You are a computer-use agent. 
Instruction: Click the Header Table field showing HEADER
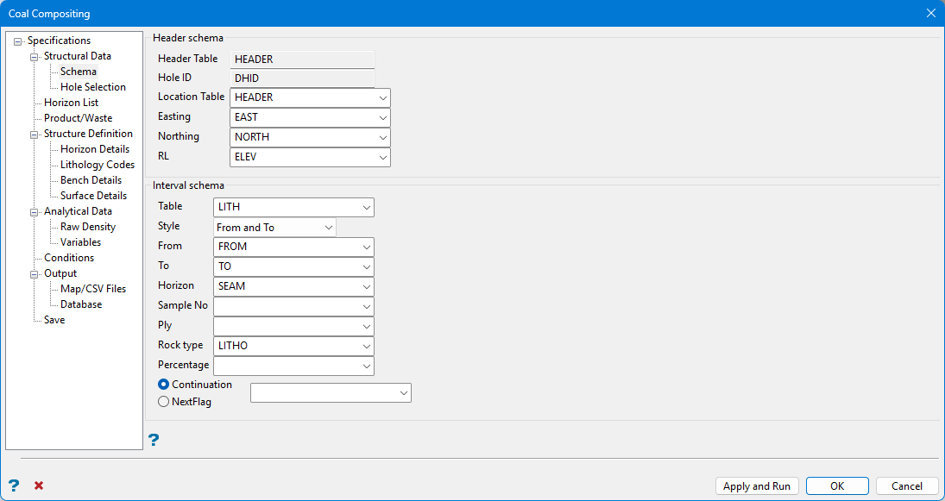click(x=302, y=59)
